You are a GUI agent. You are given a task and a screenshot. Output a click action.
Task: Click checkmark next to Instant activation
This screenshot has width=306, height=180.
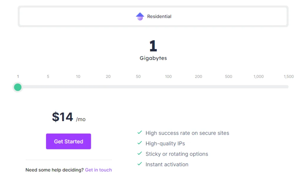pyautogui.click(x=140, y=164)
